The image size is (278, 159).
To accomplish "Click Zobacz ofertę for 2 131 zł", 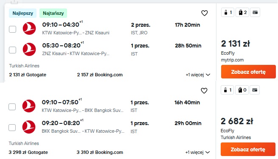I will pos(248,72).
